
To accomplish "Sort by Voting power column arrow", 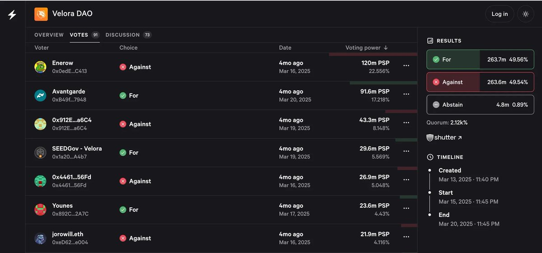I will [386, 47].
